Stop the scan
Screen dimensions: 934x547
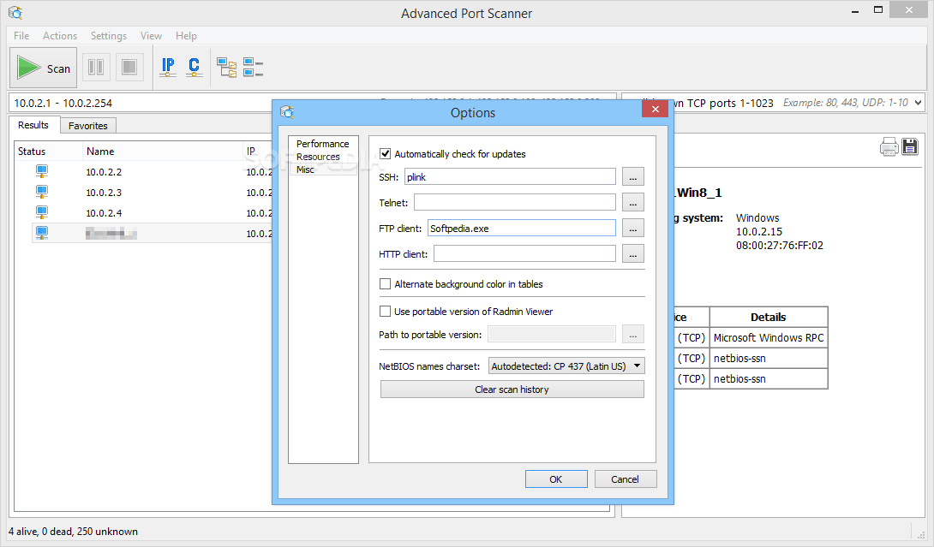point(129,67)
